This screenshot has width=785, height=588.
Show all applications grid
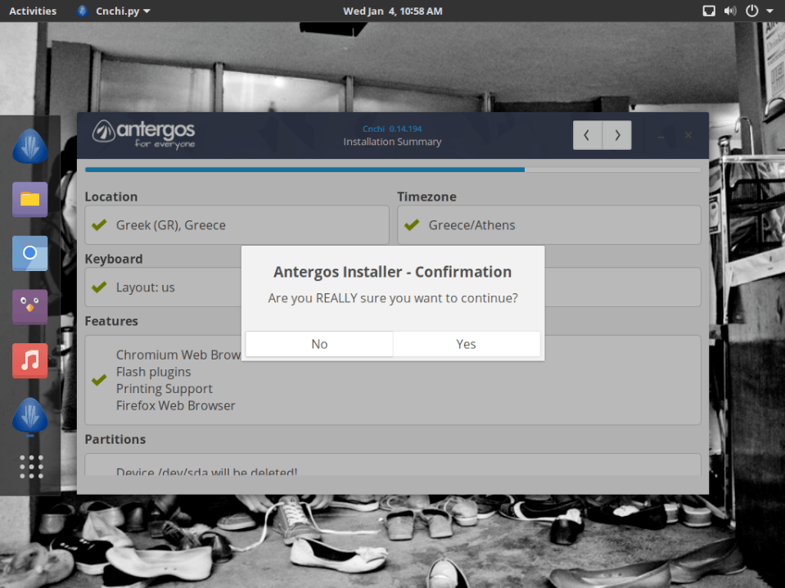coord(31,467)
